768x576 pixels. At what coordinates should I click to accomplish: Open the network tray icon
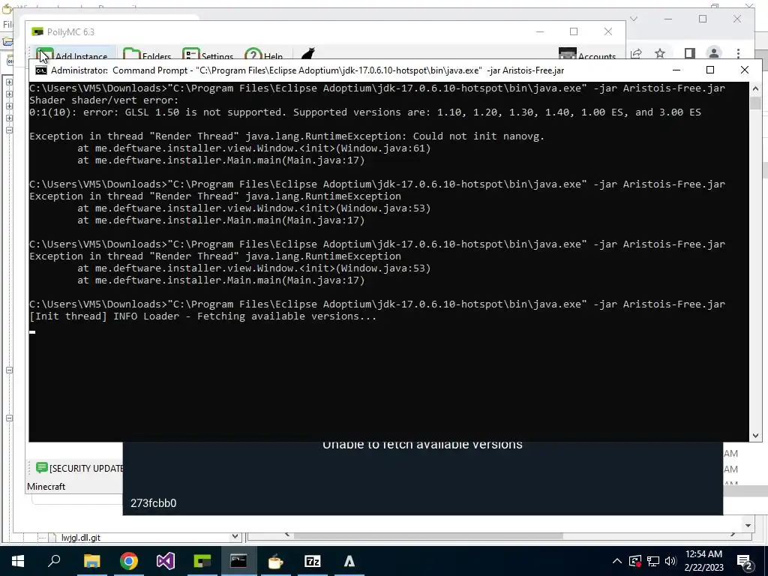(653, 561)
